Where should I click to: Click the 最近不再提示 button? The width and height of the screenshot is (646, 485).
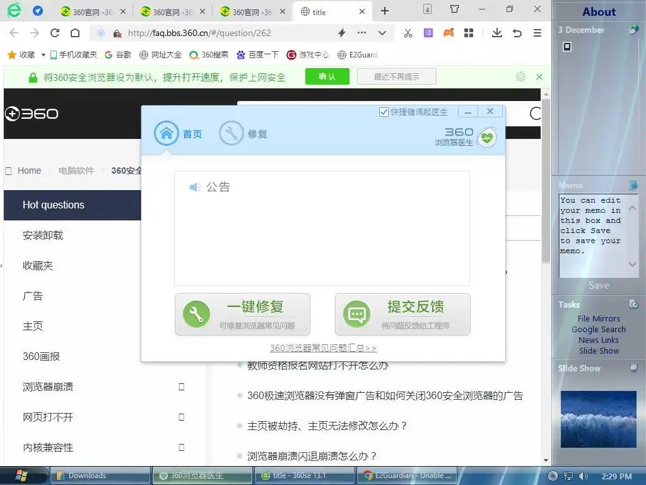click(x=396, y=76)
